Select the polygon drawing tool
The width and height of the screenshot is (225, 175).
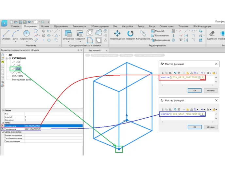49,40
